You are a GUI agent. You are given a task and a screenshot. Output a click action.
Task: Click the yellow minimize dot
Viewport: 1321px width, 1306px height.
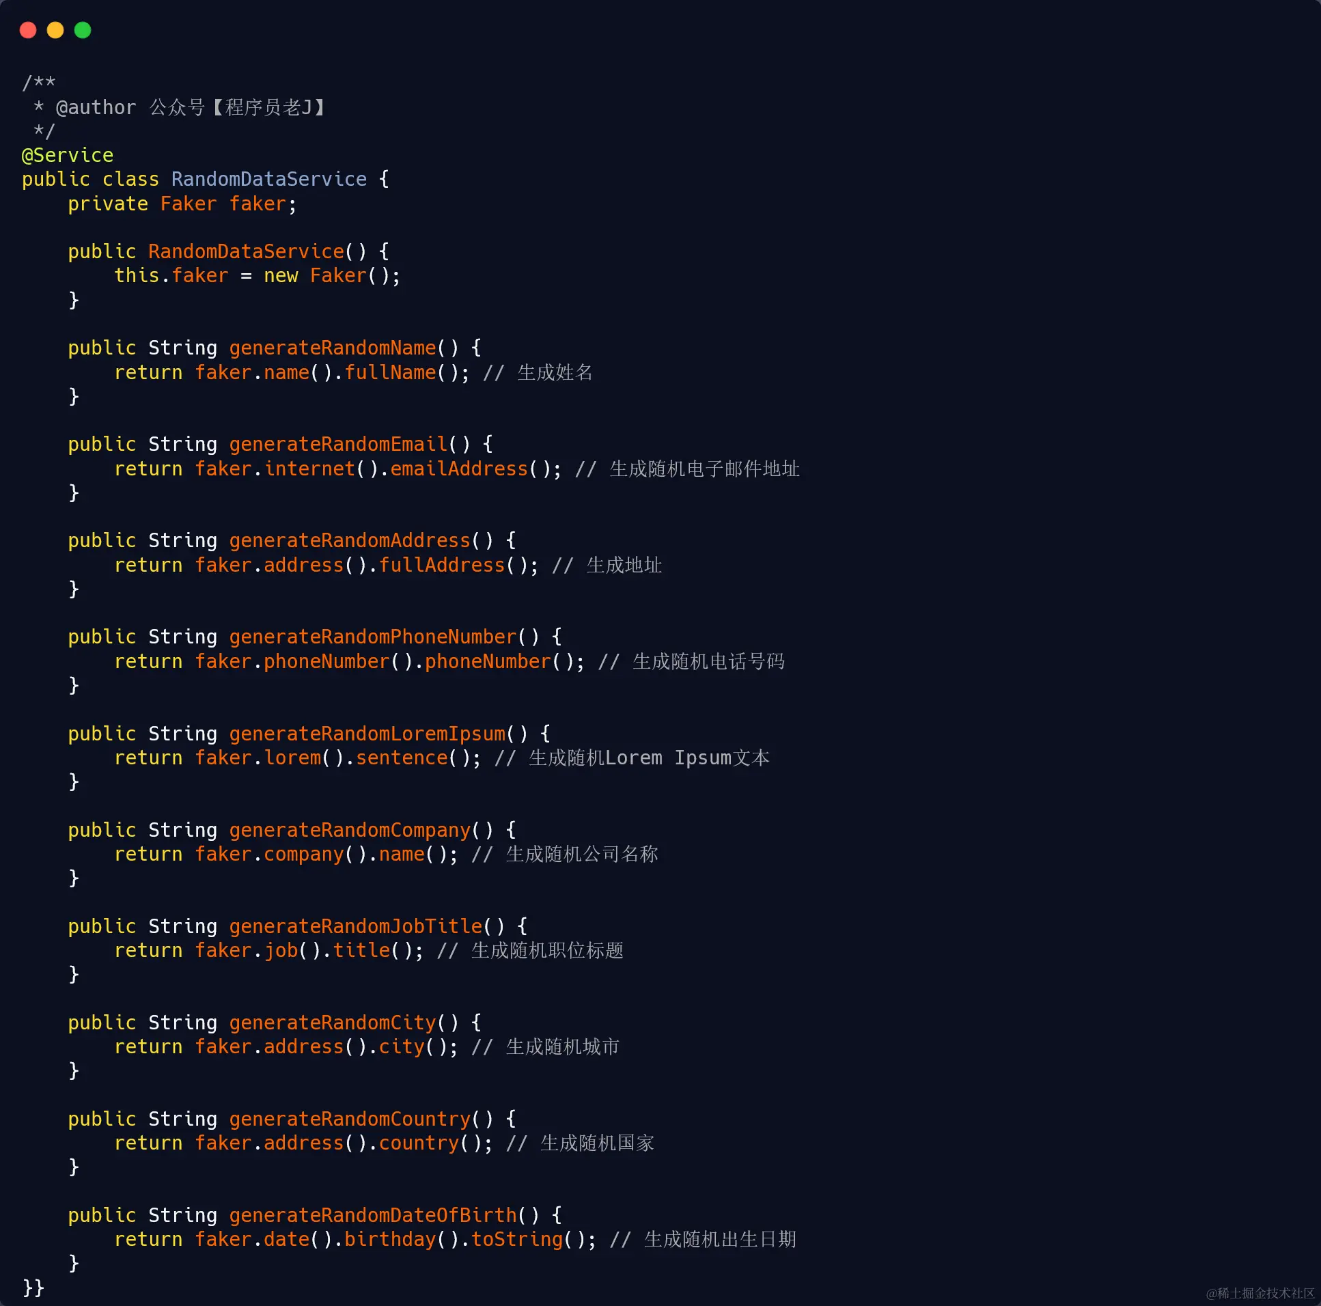click(55, 30)
